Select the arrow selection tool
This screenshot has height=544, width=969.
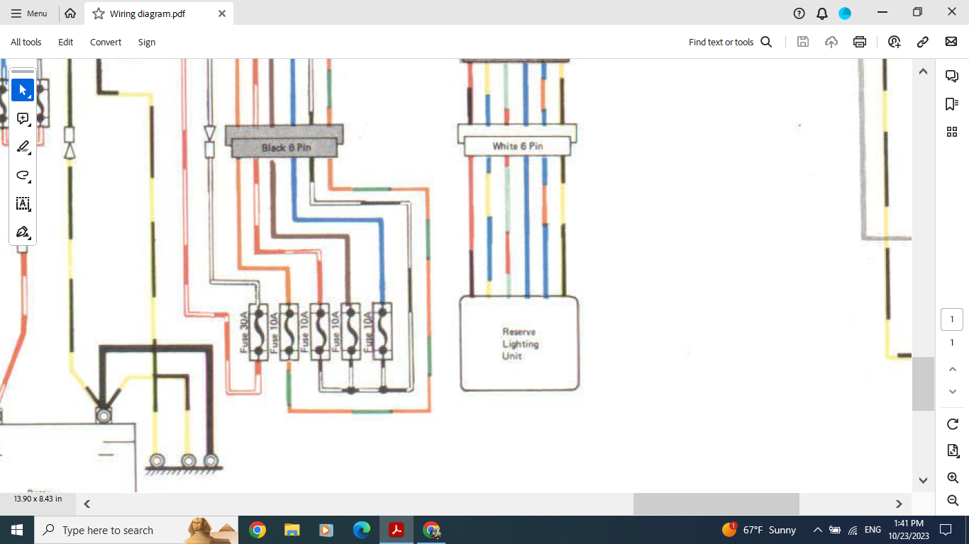pos(23,90)
